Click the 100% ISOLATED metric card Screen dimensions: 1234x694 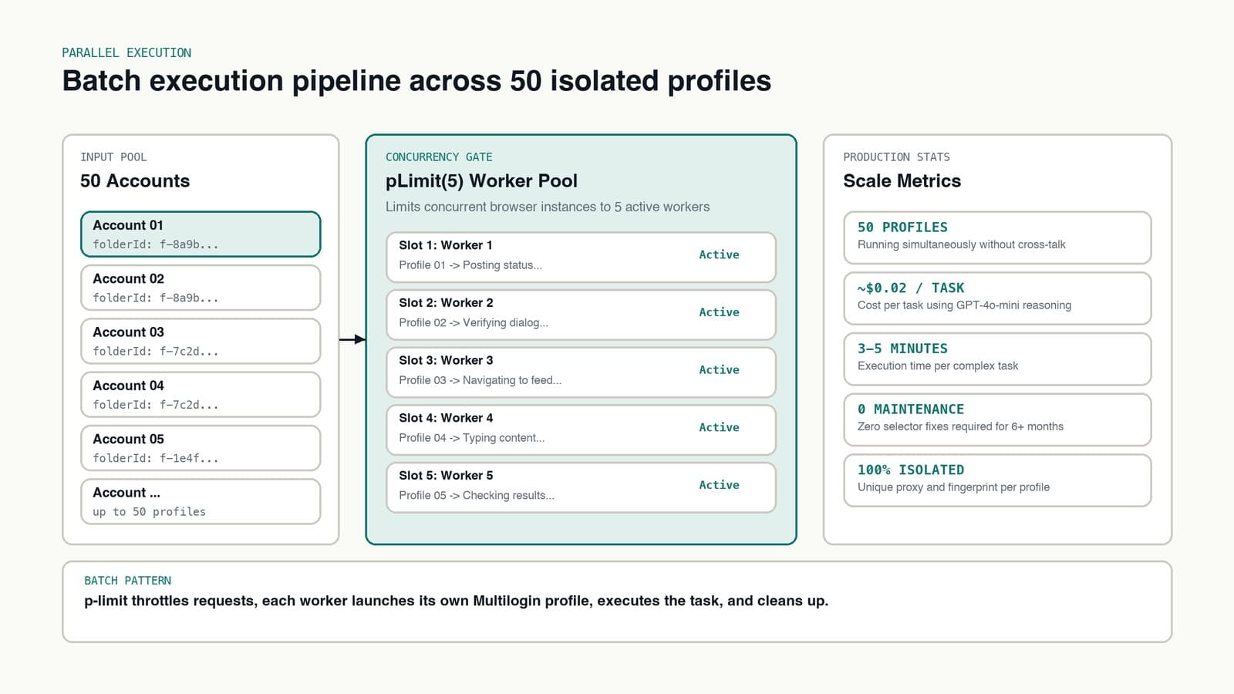pos(997,480)
